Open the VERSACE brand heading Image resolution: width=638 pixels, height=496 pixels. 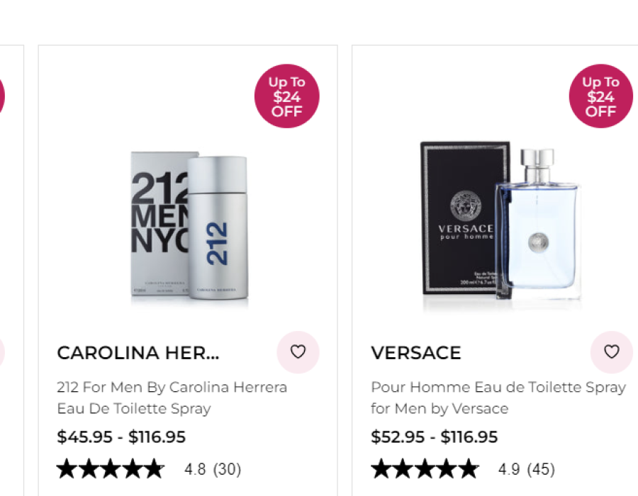[x=416, y=353]
